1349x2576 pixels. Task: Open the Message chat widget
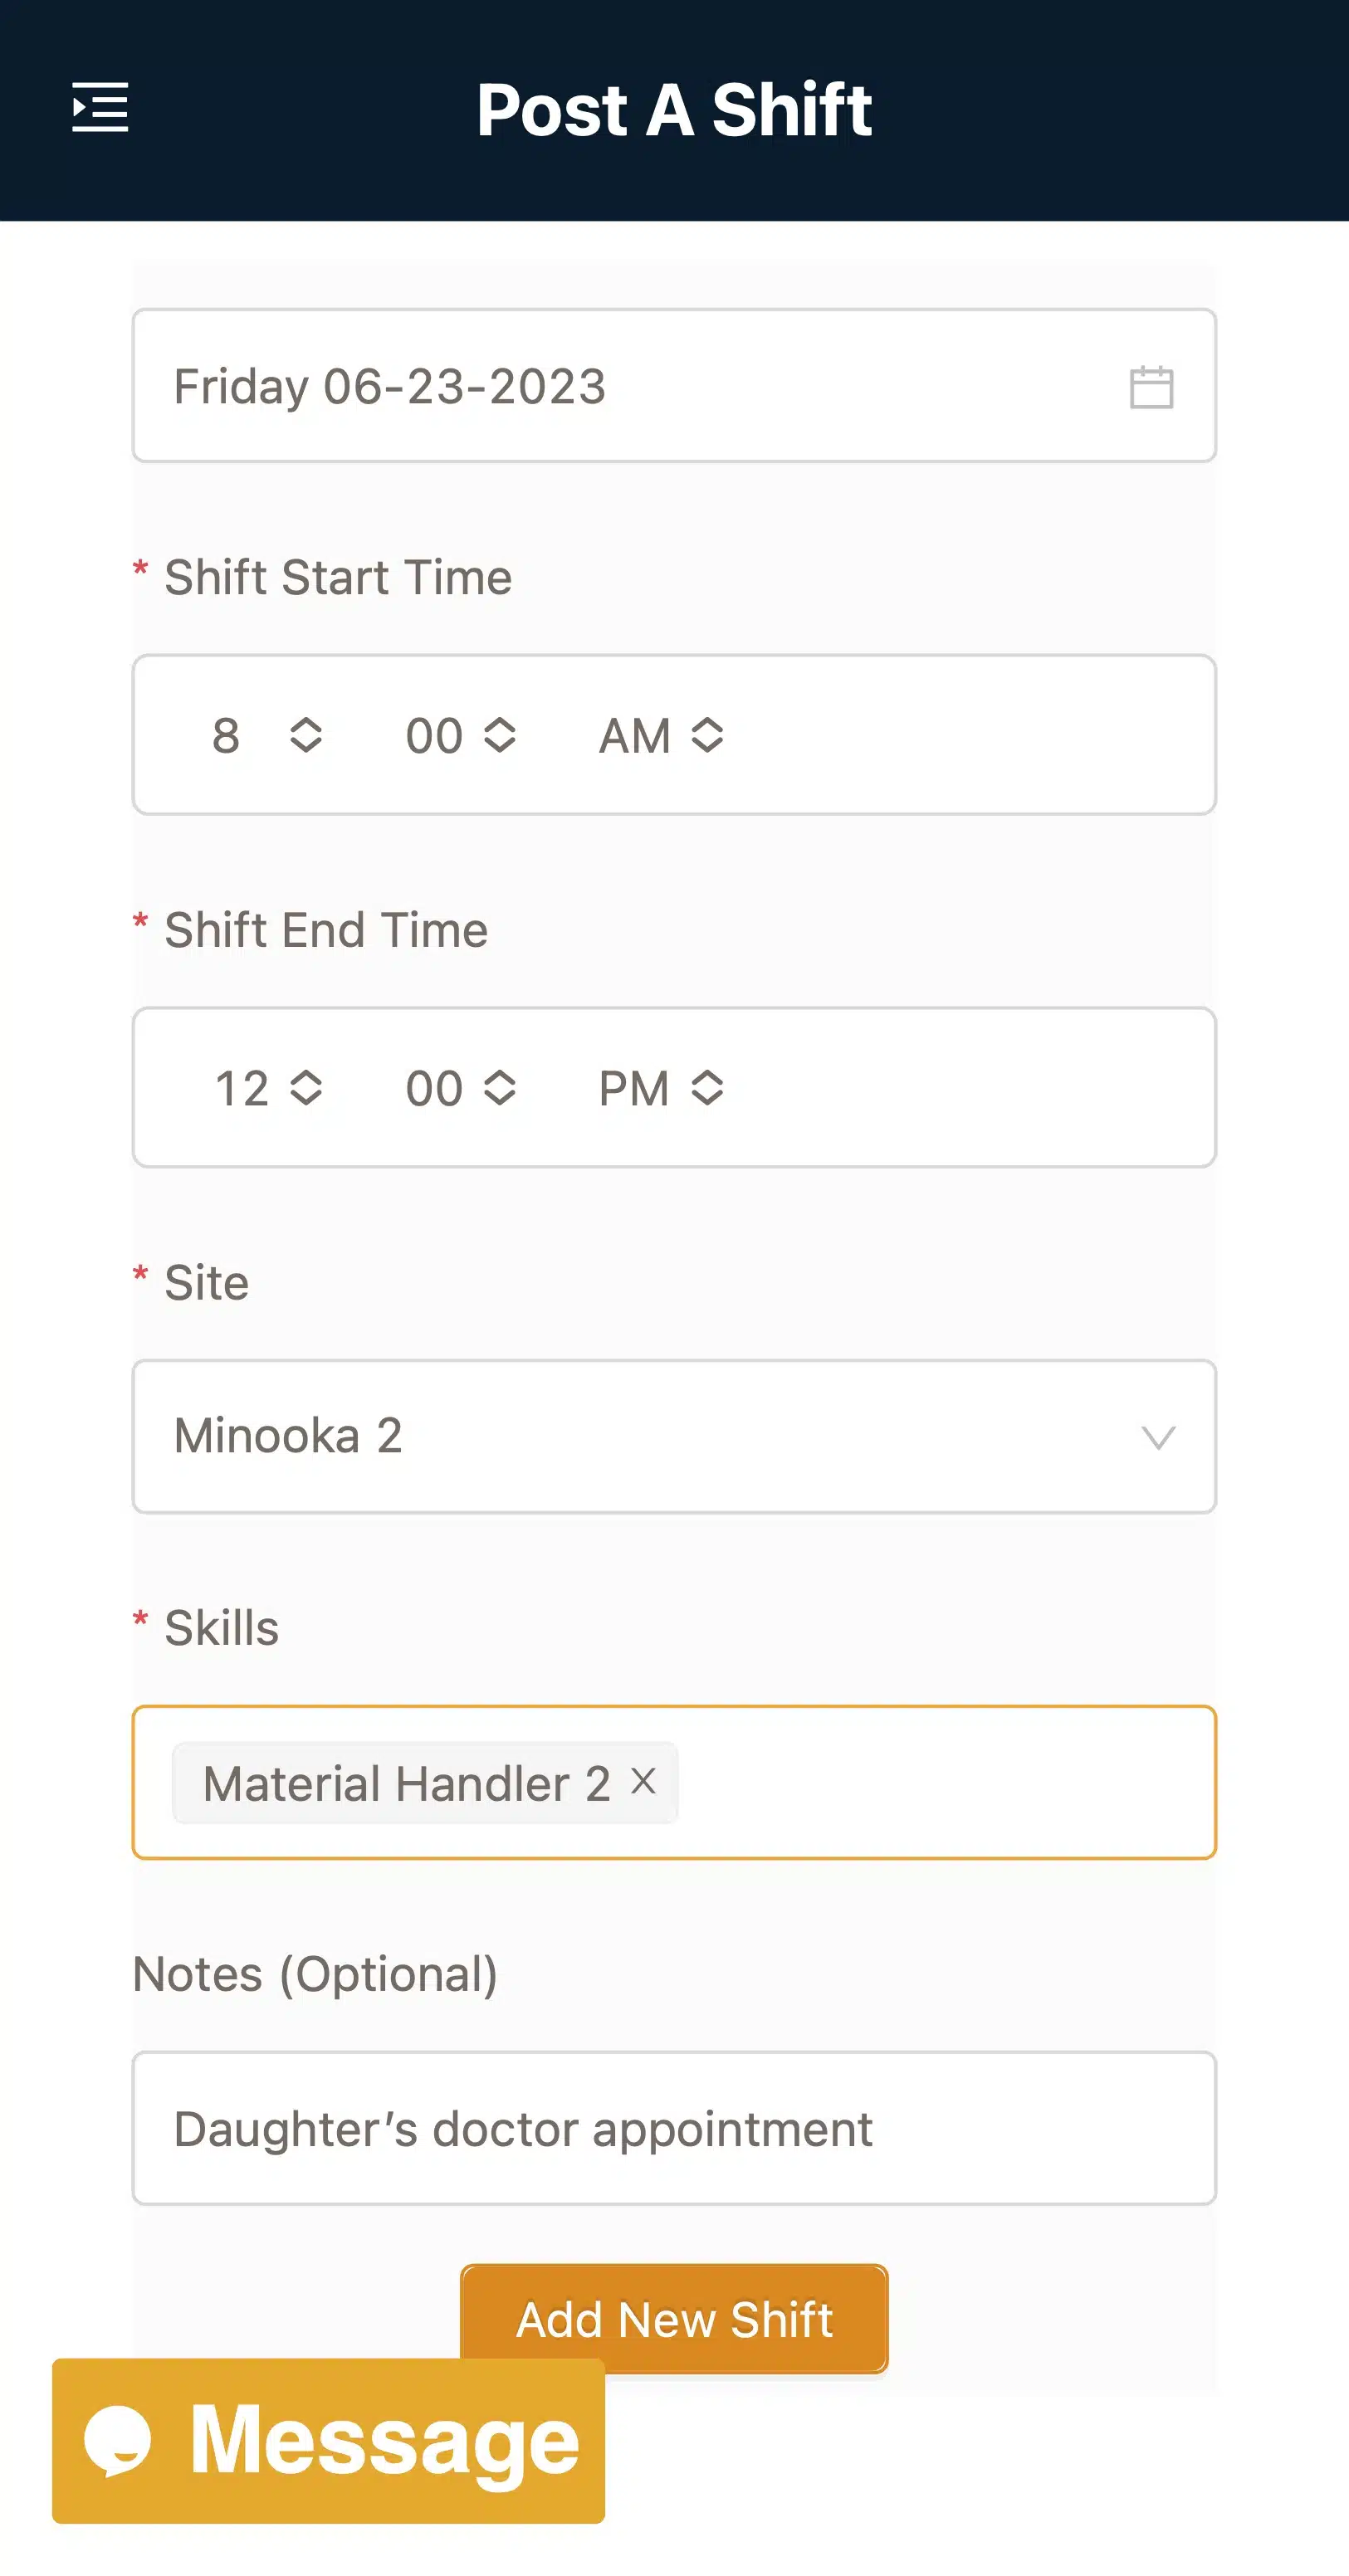point(384,2440)
